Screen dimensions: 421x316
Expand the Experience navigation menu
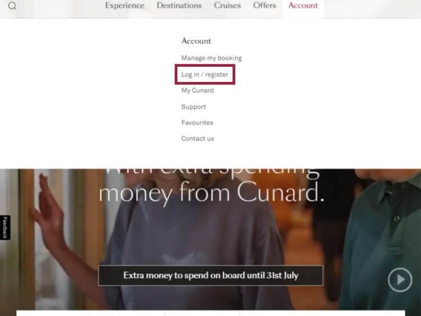click(x=125, y=6)
